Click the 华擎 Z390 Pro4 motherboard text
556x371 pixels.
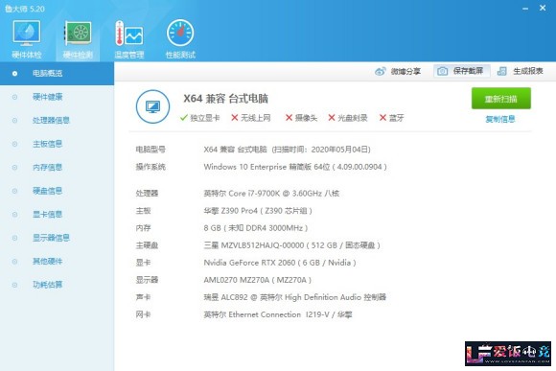(258, 211)
